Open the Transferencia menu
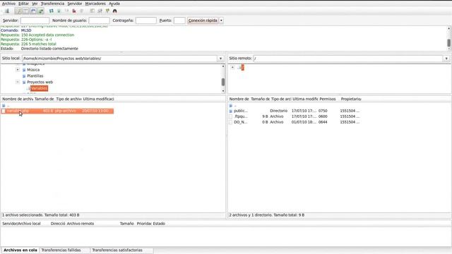 (52, 4)
